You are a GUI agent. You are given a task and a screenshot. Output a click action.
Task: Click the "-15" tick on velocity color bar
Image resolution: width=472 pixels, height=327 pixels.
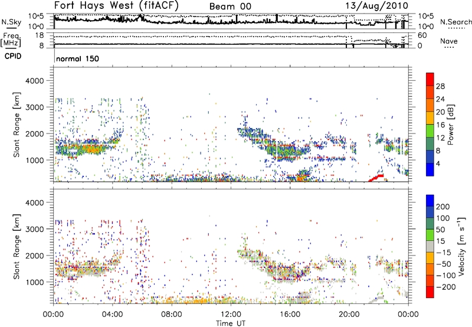442,253
